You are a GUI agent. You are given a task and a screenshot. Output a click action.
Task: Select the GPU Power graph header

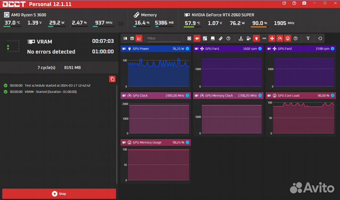click(x=155, y=49)
